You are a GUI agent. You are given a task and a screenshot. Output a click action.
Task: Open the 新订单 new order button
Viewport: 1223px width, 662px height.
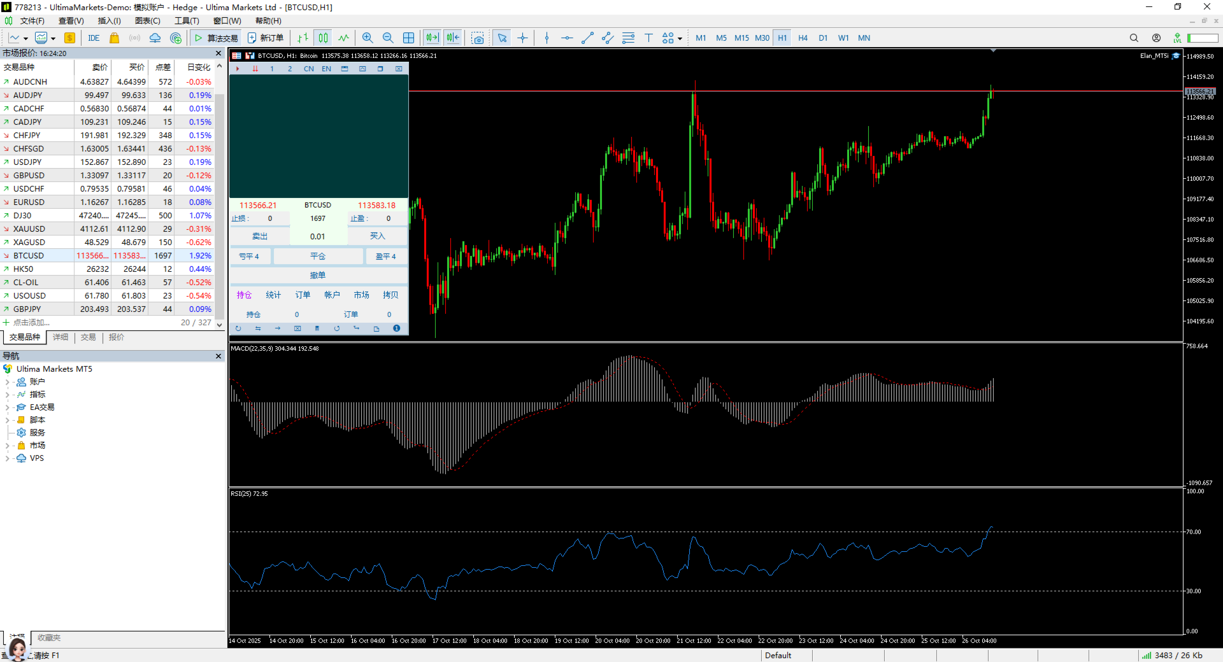tap(266, 38)
